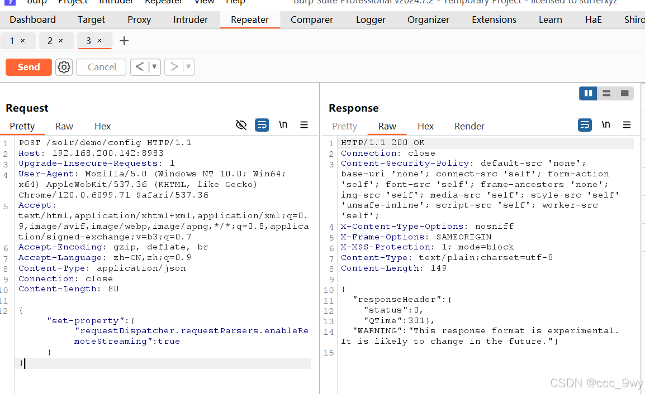Toggle show newline characters in Response
The height and width of the screenshot is (394, 645).
(606, 124)
